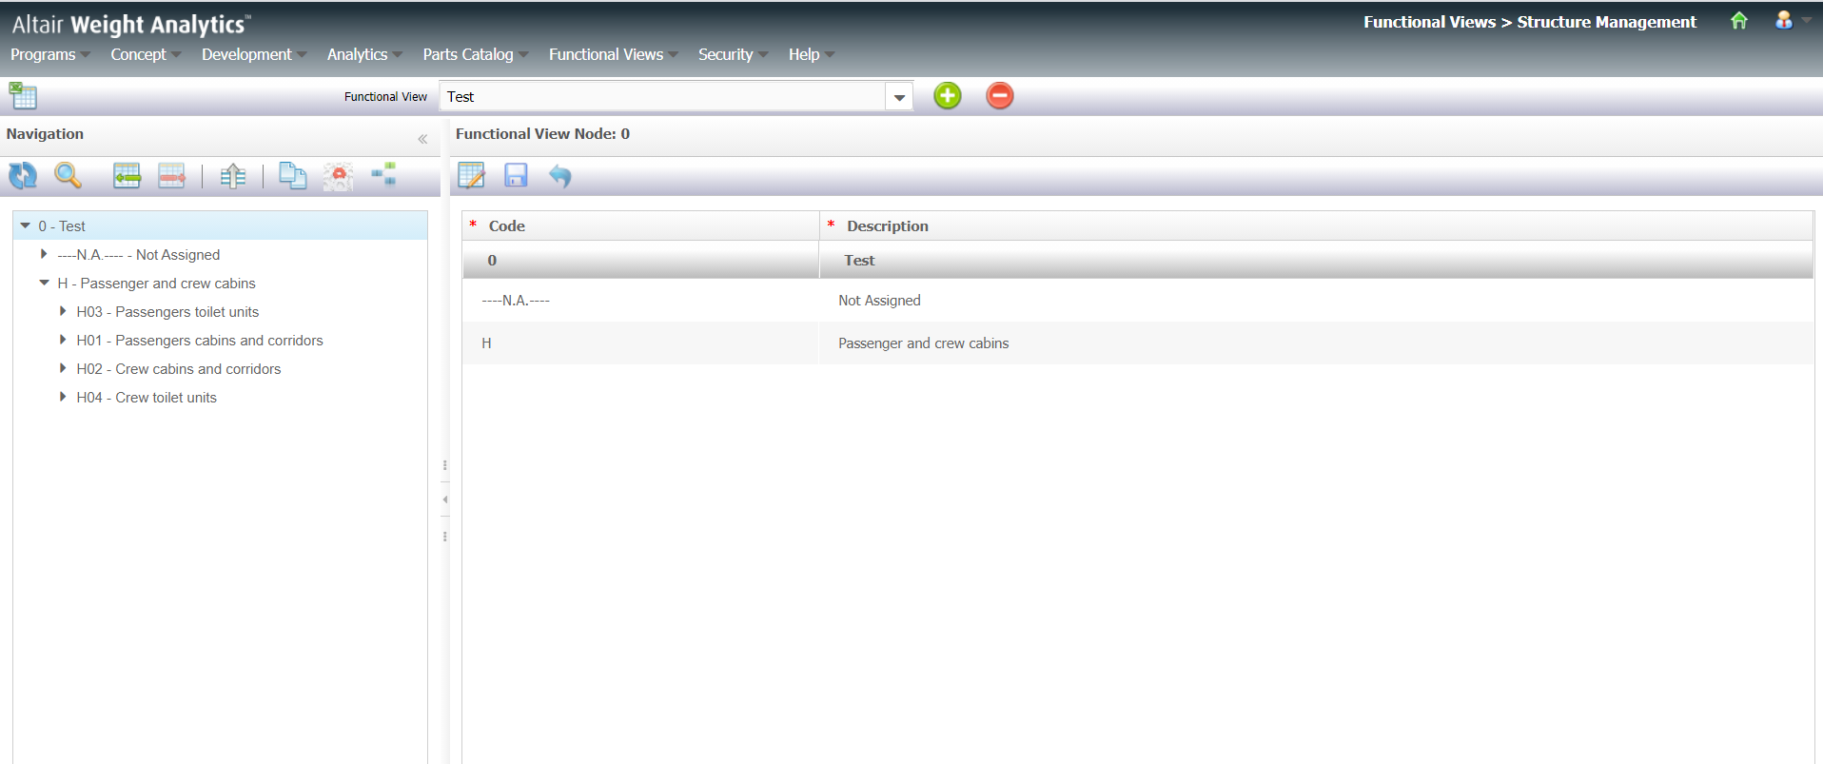Open the Programs menu
The width and height of the screenshot is (1823, 764).
coord(50,54)
